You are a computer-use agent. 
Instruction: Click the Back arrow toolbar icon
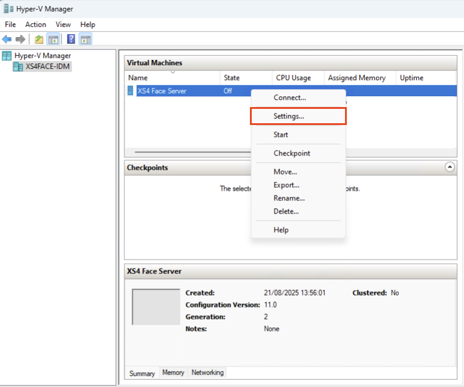7,39
